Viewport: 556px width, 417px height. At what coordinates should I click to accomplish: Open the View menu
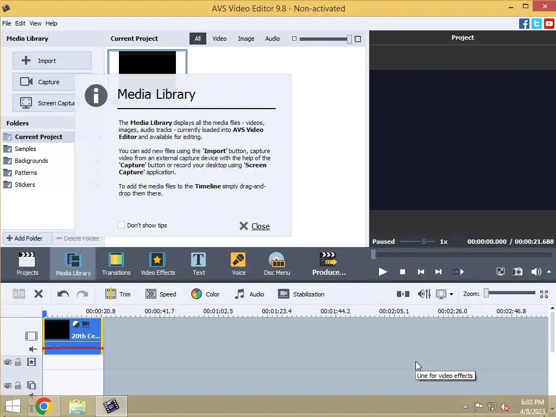click(x=35, y=23)
